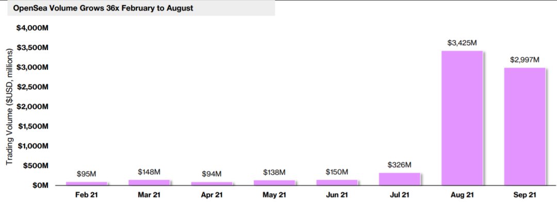Click the Jun 21 bar

(337, 182)
